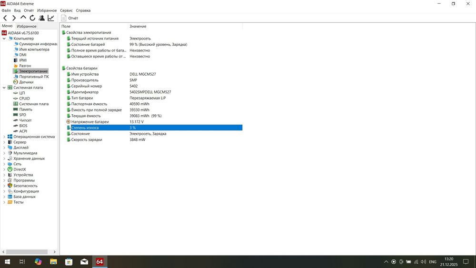Expand the Мультимедиа tree node
This screenshot has height=268, width=476.
click(x=4, y=153)
